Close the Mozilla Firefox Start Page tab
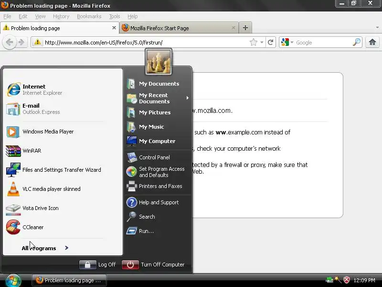Screen dimensions: 382x287 click(233, 28)
